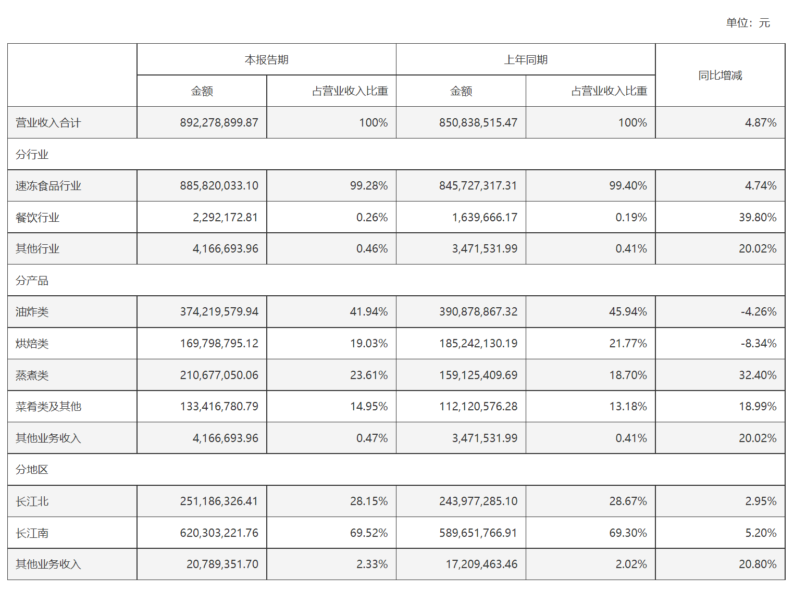
Task: Click the 分产品 section row
Action: (32, 281)
